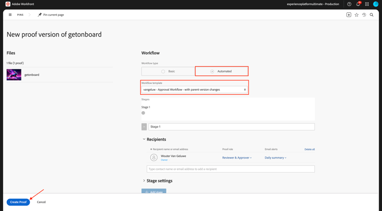Click the search magnifier icon
382x211 pixels.
(x=371, y=15)
